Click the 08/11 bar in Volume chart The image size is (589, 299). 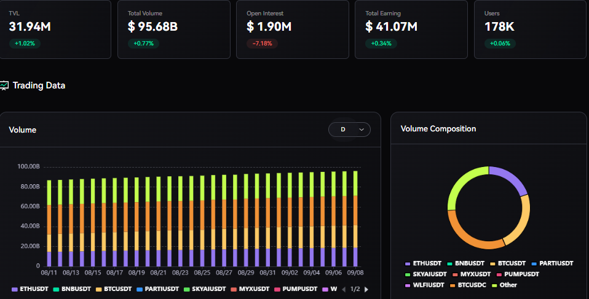(49, 223)
